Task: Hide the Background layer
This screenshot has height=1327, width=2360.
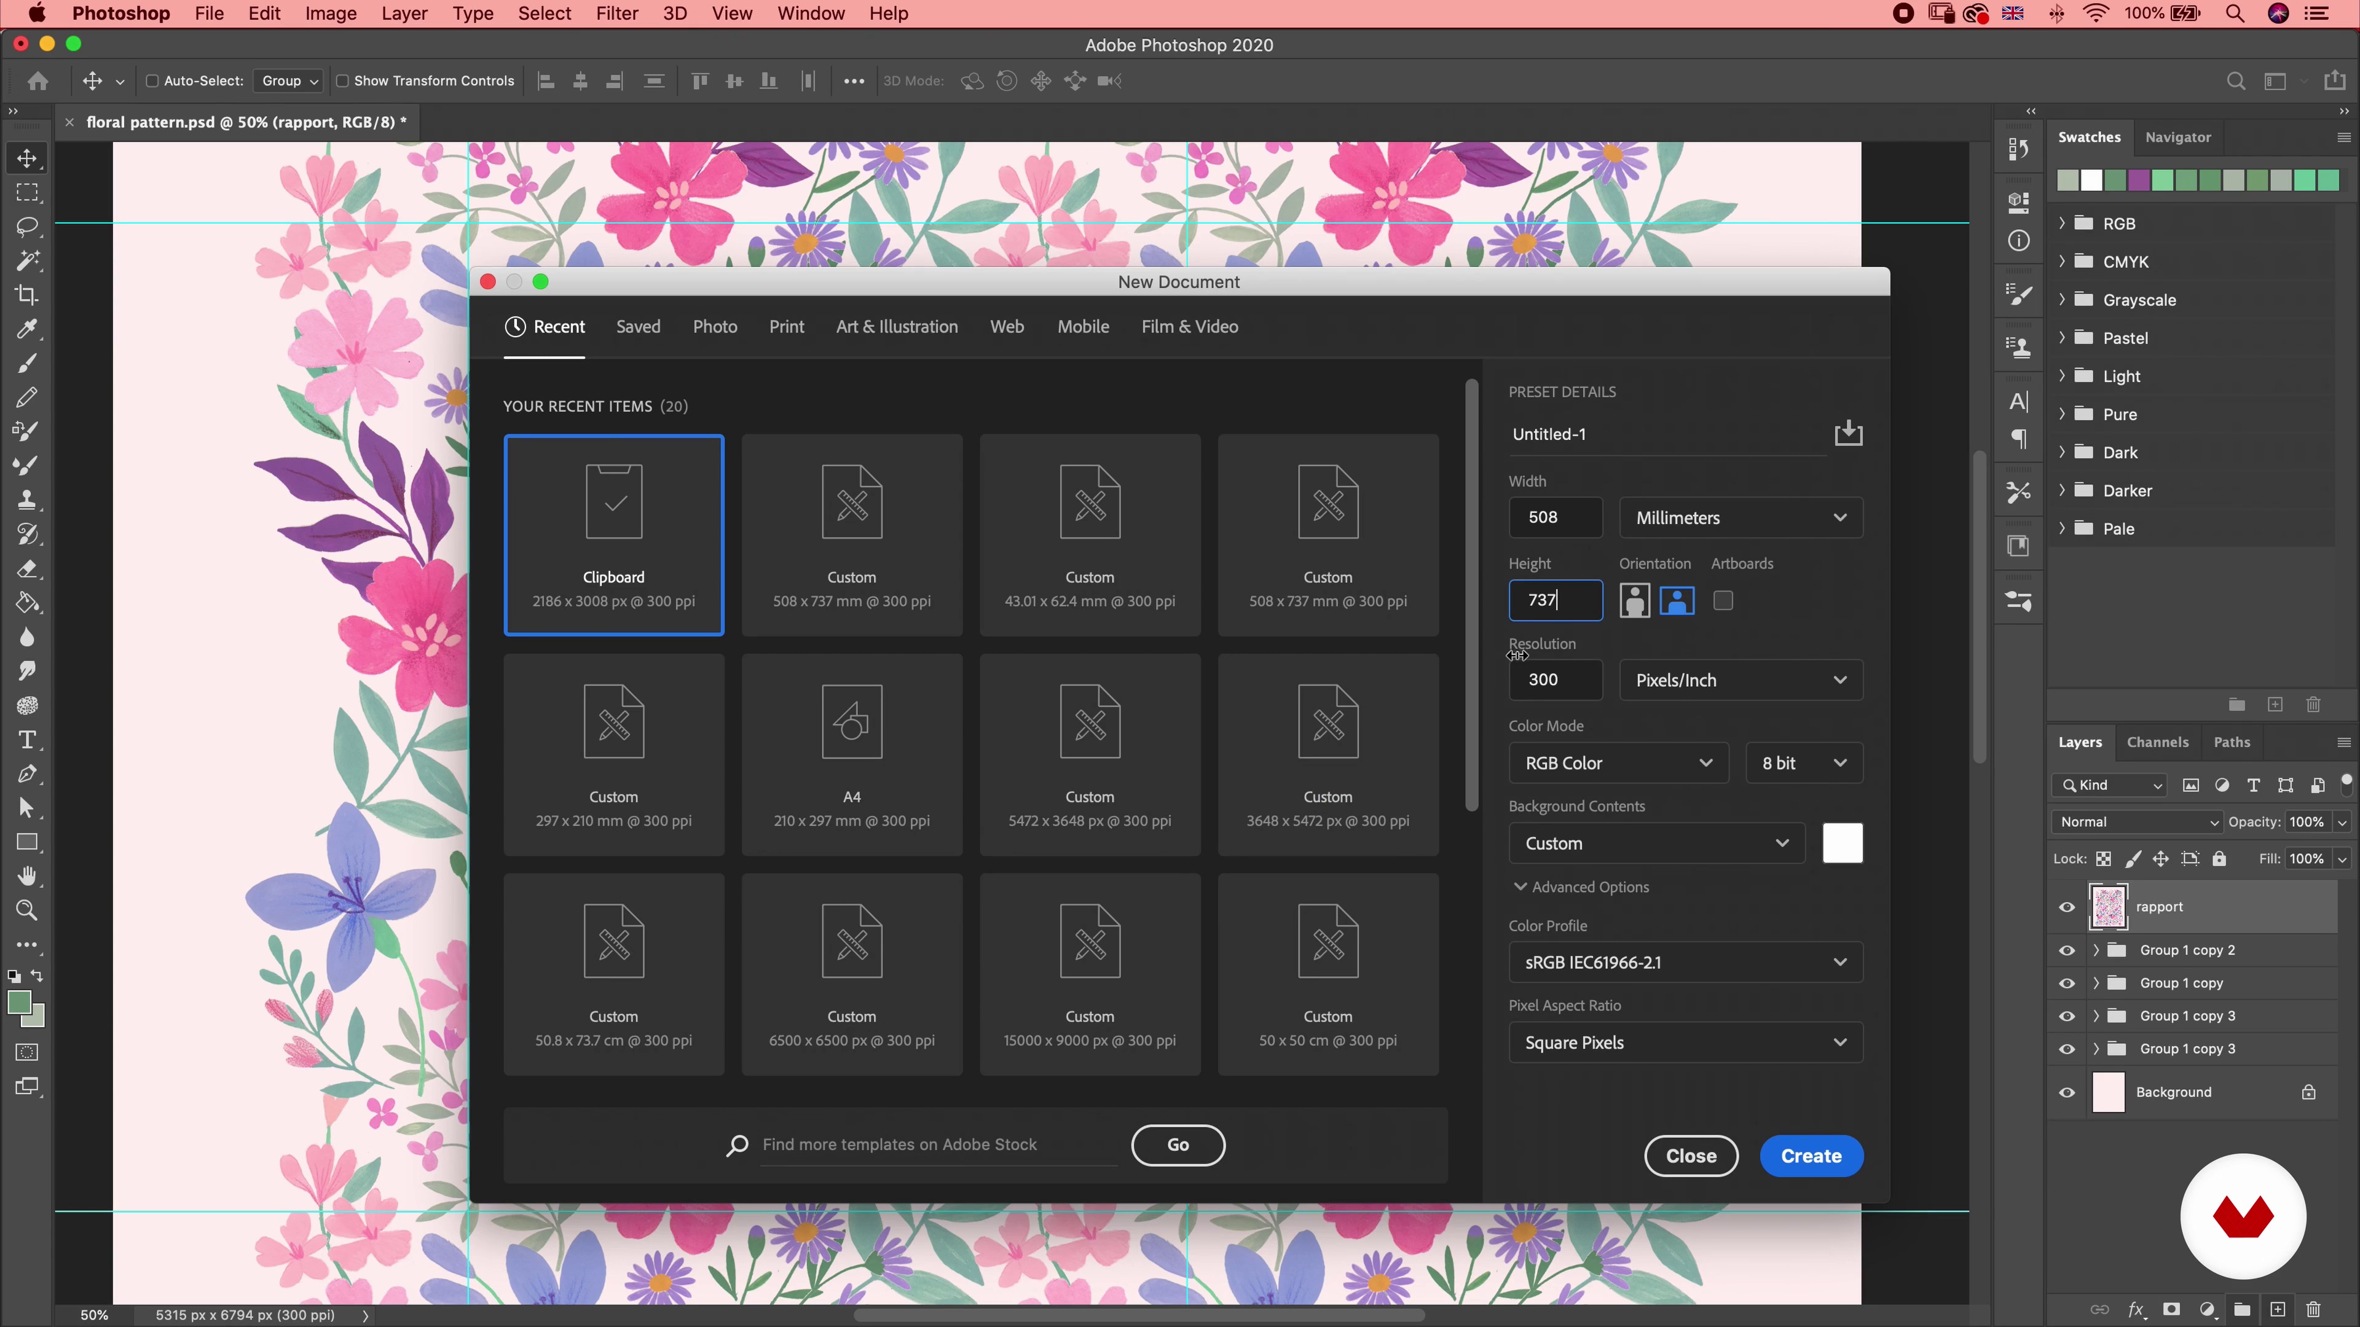Action: click(x=2067, y=1092)
